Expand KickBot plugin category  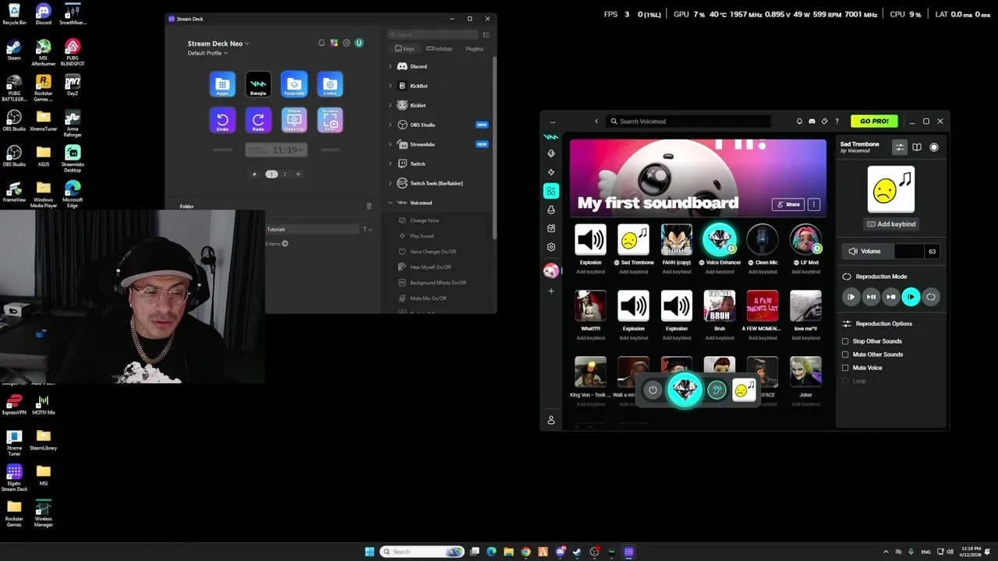(x=390, y=86)
